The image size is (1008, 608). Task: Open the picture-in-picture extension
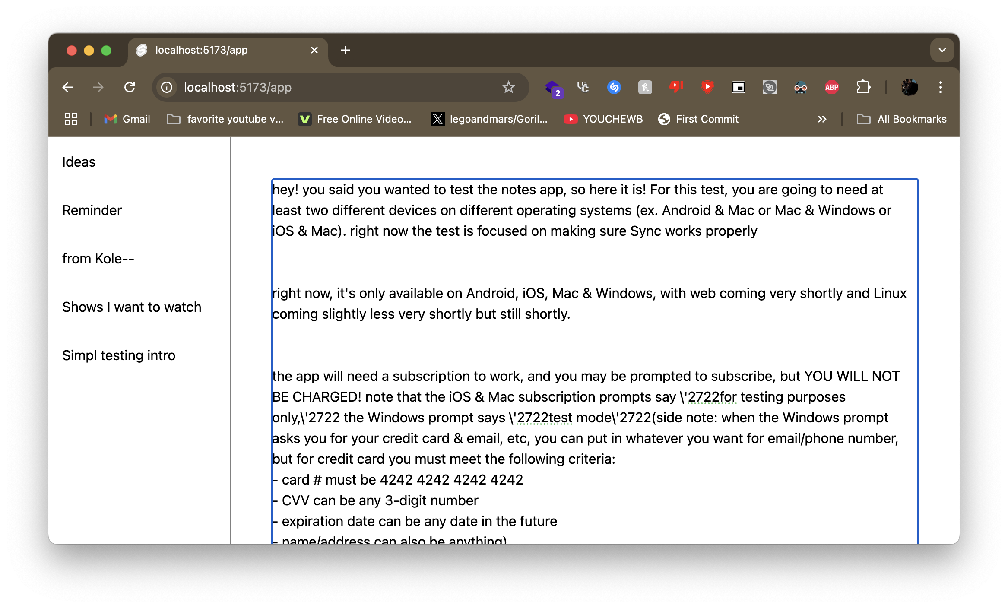click(739, 87)
